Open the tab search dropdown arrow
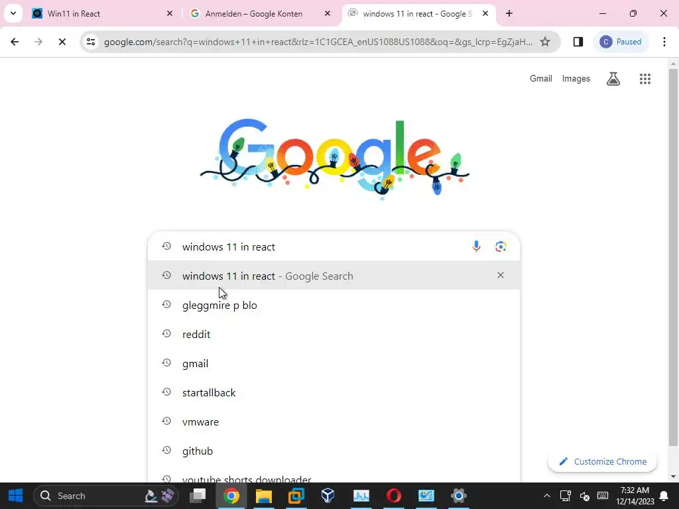The width and height of the screenshot is (679, 509). pos(13,13)
